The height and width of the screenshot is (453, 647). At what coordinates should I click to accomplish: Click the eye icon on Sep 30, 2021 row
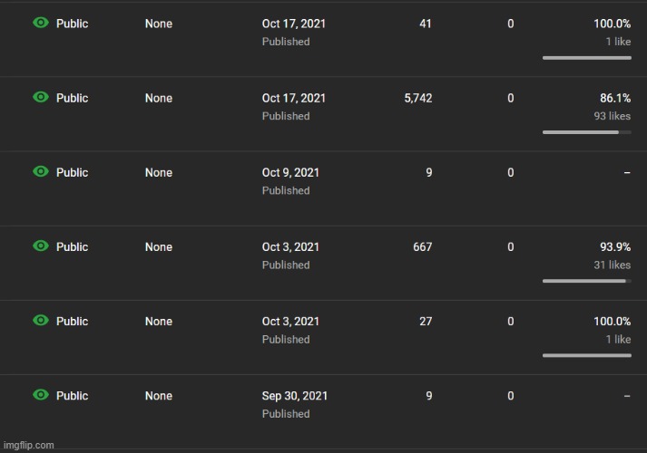[41, 395]
